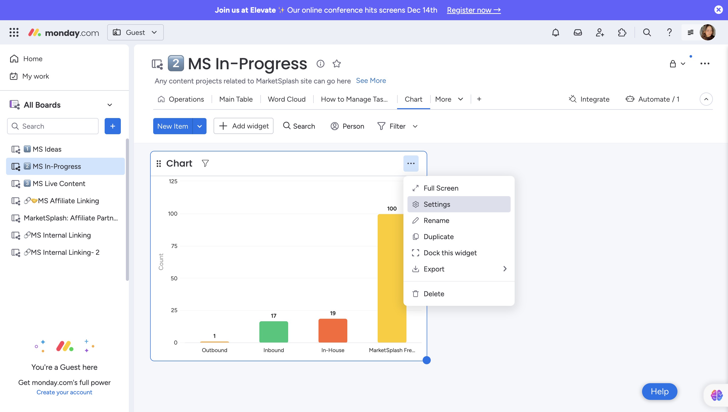Click the chart widget filter funnel icon
Screen dimensions: 728x412
(x=205, y=163)
